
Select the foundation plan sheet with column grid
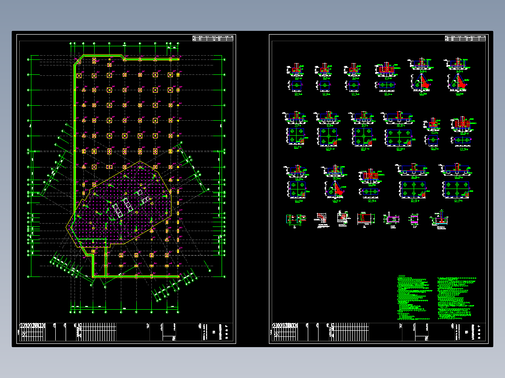126,189
